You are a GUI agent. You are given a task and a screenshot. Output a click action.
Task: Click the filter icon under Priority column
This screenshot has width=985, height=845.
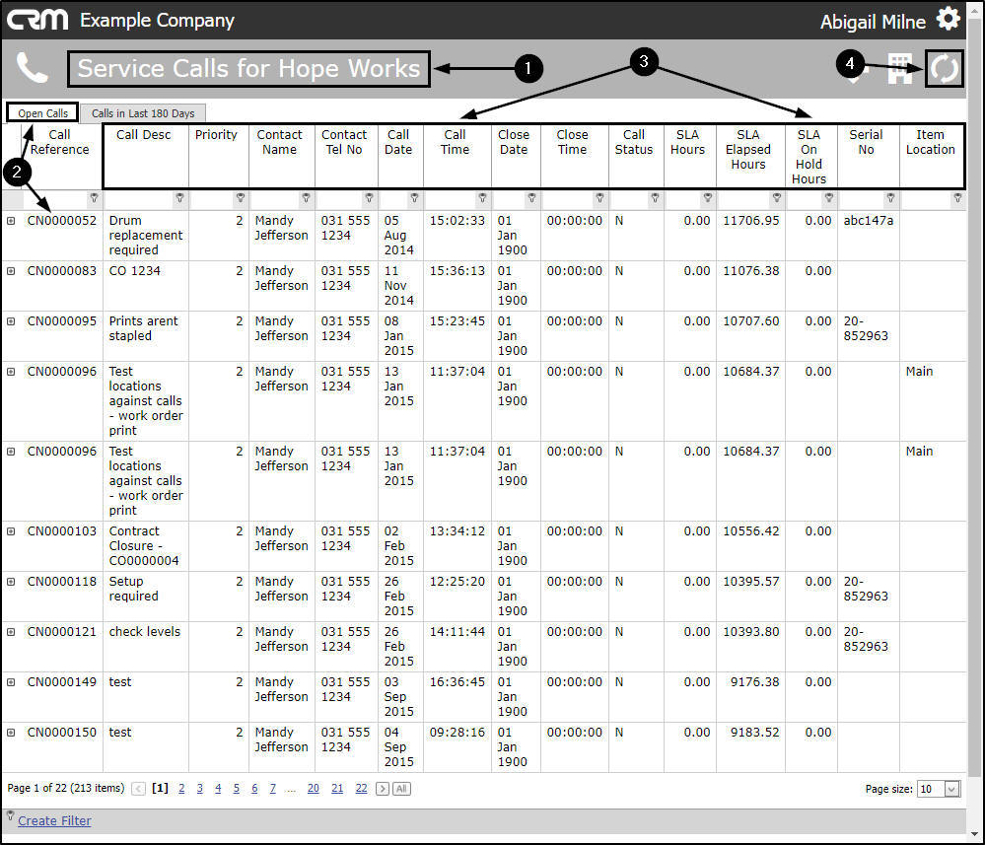click(x=240, y=198)
